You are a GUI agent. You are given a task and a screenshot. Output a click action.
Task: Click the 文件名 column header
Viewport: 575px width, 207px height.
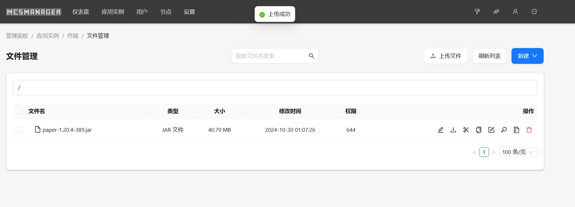tap(37, 111)
